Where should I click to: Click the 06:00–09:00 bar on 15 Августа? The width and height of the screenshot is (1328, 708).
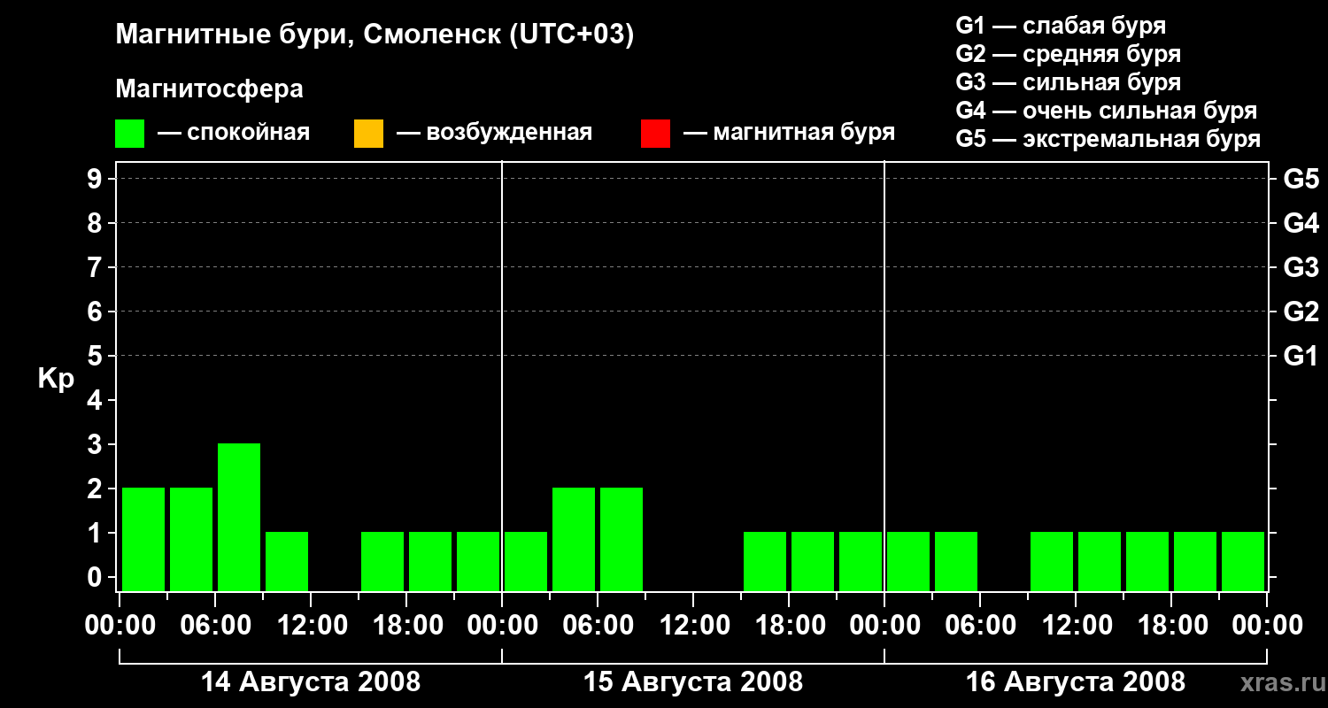[x=622, y=539]
